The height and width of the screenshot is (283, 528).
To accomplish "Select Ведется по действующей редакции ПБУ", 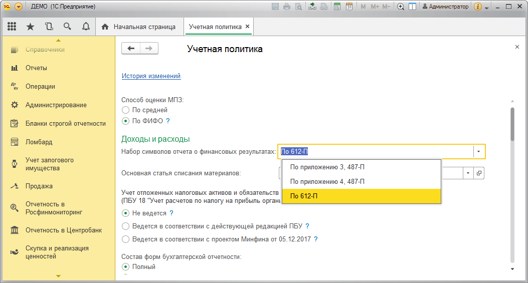I will pyautogui.click(x=125, y=226).
